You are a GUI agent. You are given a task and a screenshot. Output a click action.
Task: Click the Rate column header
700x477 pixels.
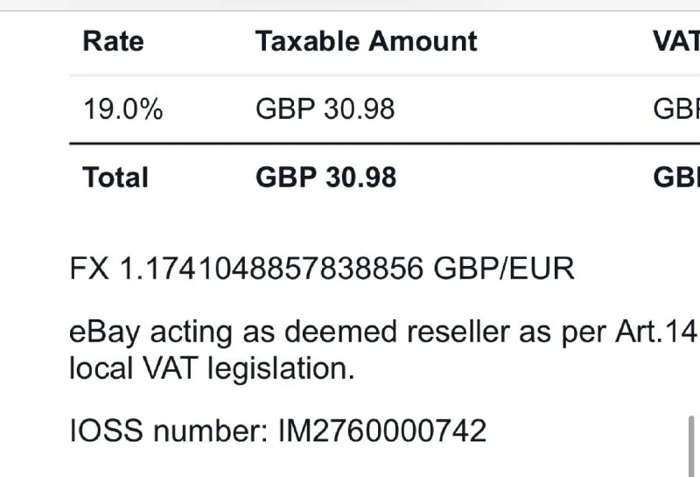tap(114, 41)
